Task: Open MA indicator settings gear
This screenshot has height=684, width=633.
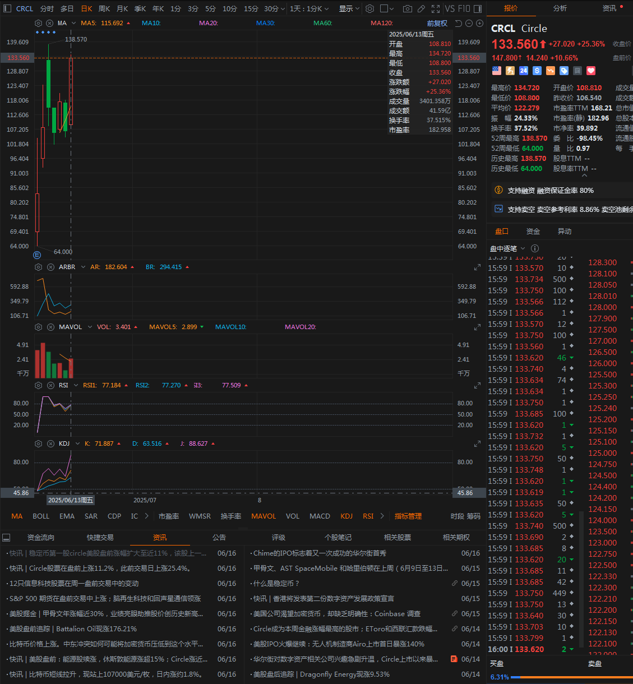Action: [x=38, y=23]
